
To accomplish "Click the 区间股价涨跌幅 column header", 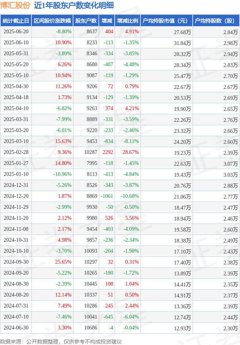I will click(52, 21).
